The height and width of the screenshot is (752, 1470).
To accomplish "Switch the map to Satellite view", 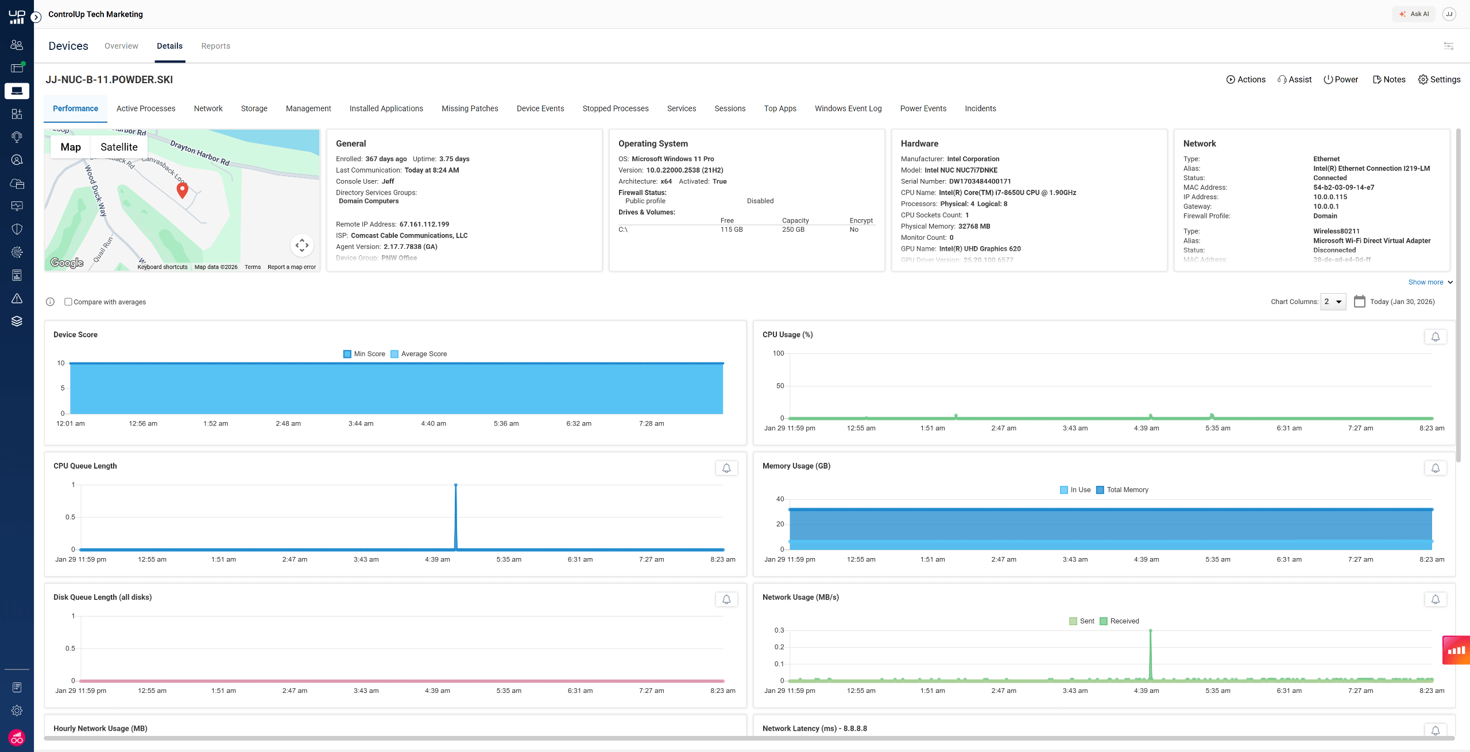I will pyautogui.click(x=119, y=147).
